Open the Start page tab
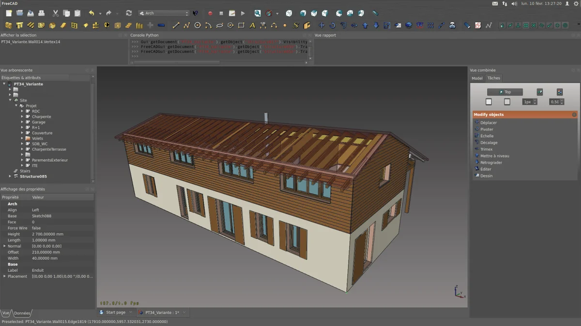This screenshot has height=326, width=581. [115, 312]
